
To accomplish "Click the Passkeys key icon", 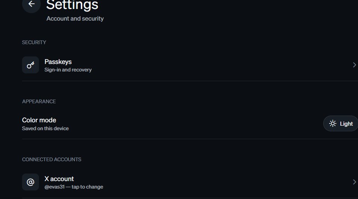I will (30, 65).
